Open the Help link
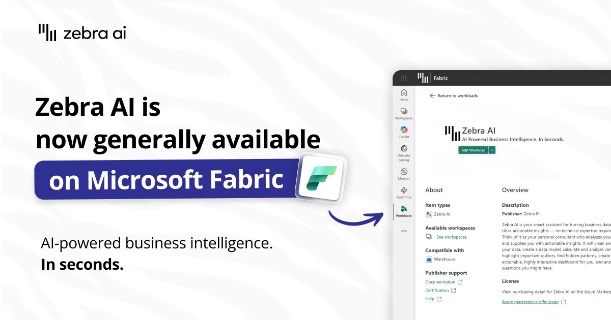This screenshot has height=320, width=611. 433,299
